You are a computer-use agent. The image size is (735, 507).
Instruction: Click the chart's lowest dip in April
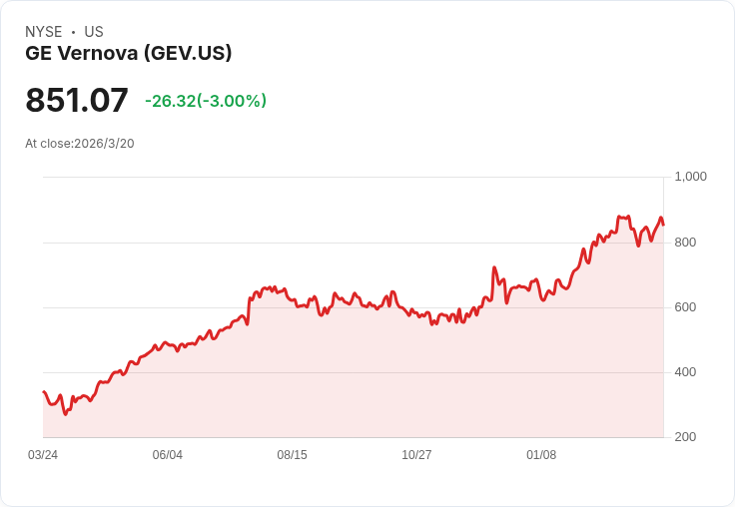coord(65,415)
